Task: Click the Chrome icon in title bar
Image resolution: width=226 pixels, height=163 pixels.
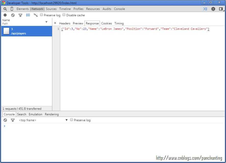Action: (x=4, y=3)
